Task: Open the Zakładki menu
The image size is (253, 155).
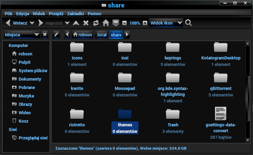Action: coord(76,14)
